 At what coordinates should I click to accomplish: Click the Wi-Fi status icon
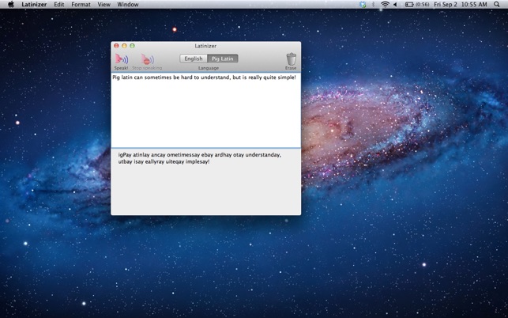click(385, 4)
